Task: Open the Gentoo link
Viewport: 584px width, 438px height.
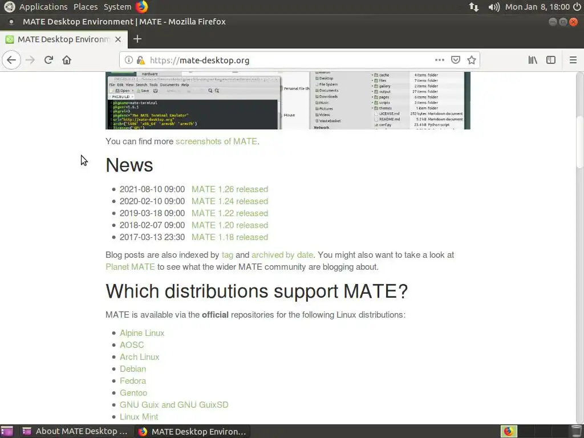Action: 133,392
